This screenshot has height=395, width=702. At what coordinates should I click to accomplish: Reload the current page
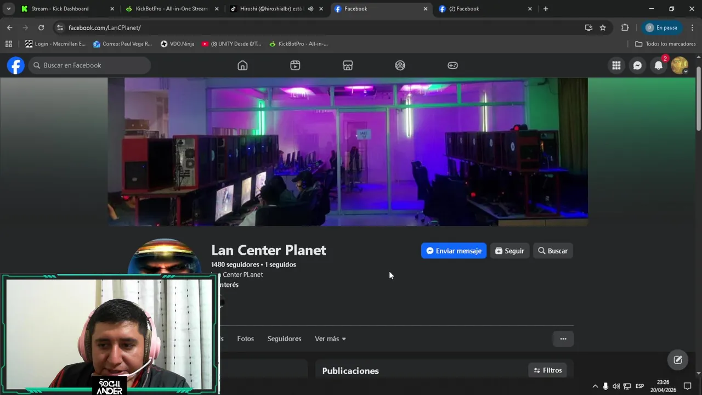point(41,27)
